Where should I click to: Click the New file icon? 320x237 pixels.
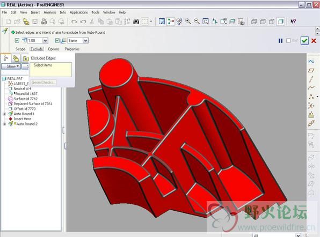[x=9, y=21]
